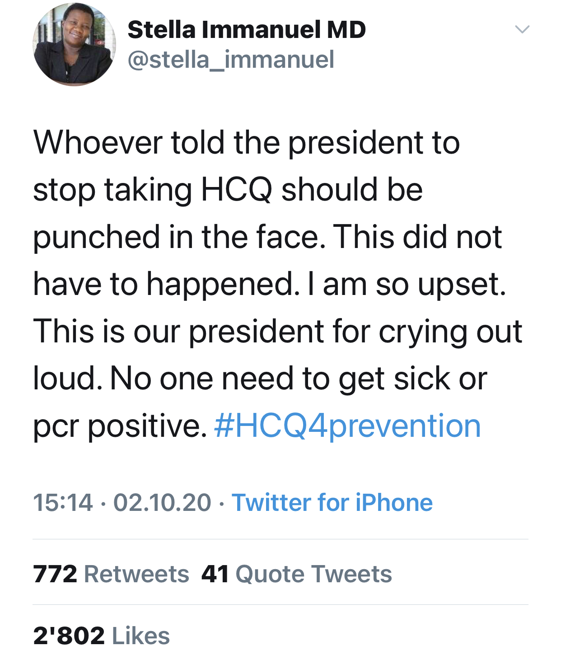The width and height of the screenshot is (561, 669).
Task: View the 41 Quote Tweets list
Action: pos(296,574)
